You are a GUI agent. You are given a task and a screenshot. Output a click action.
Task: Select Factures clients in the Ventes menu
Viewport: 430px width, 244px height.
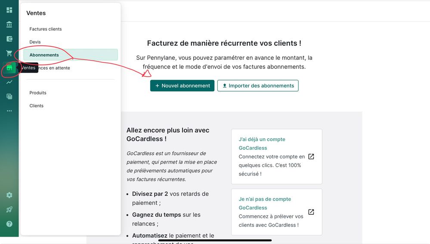(46, 29)
